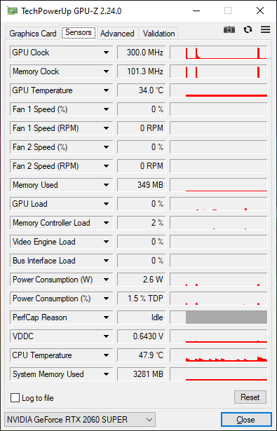The image size is (277, 431).
Task: Enable the Log to file checkbox
Action: pyautogui.click(x=15, y=398)
